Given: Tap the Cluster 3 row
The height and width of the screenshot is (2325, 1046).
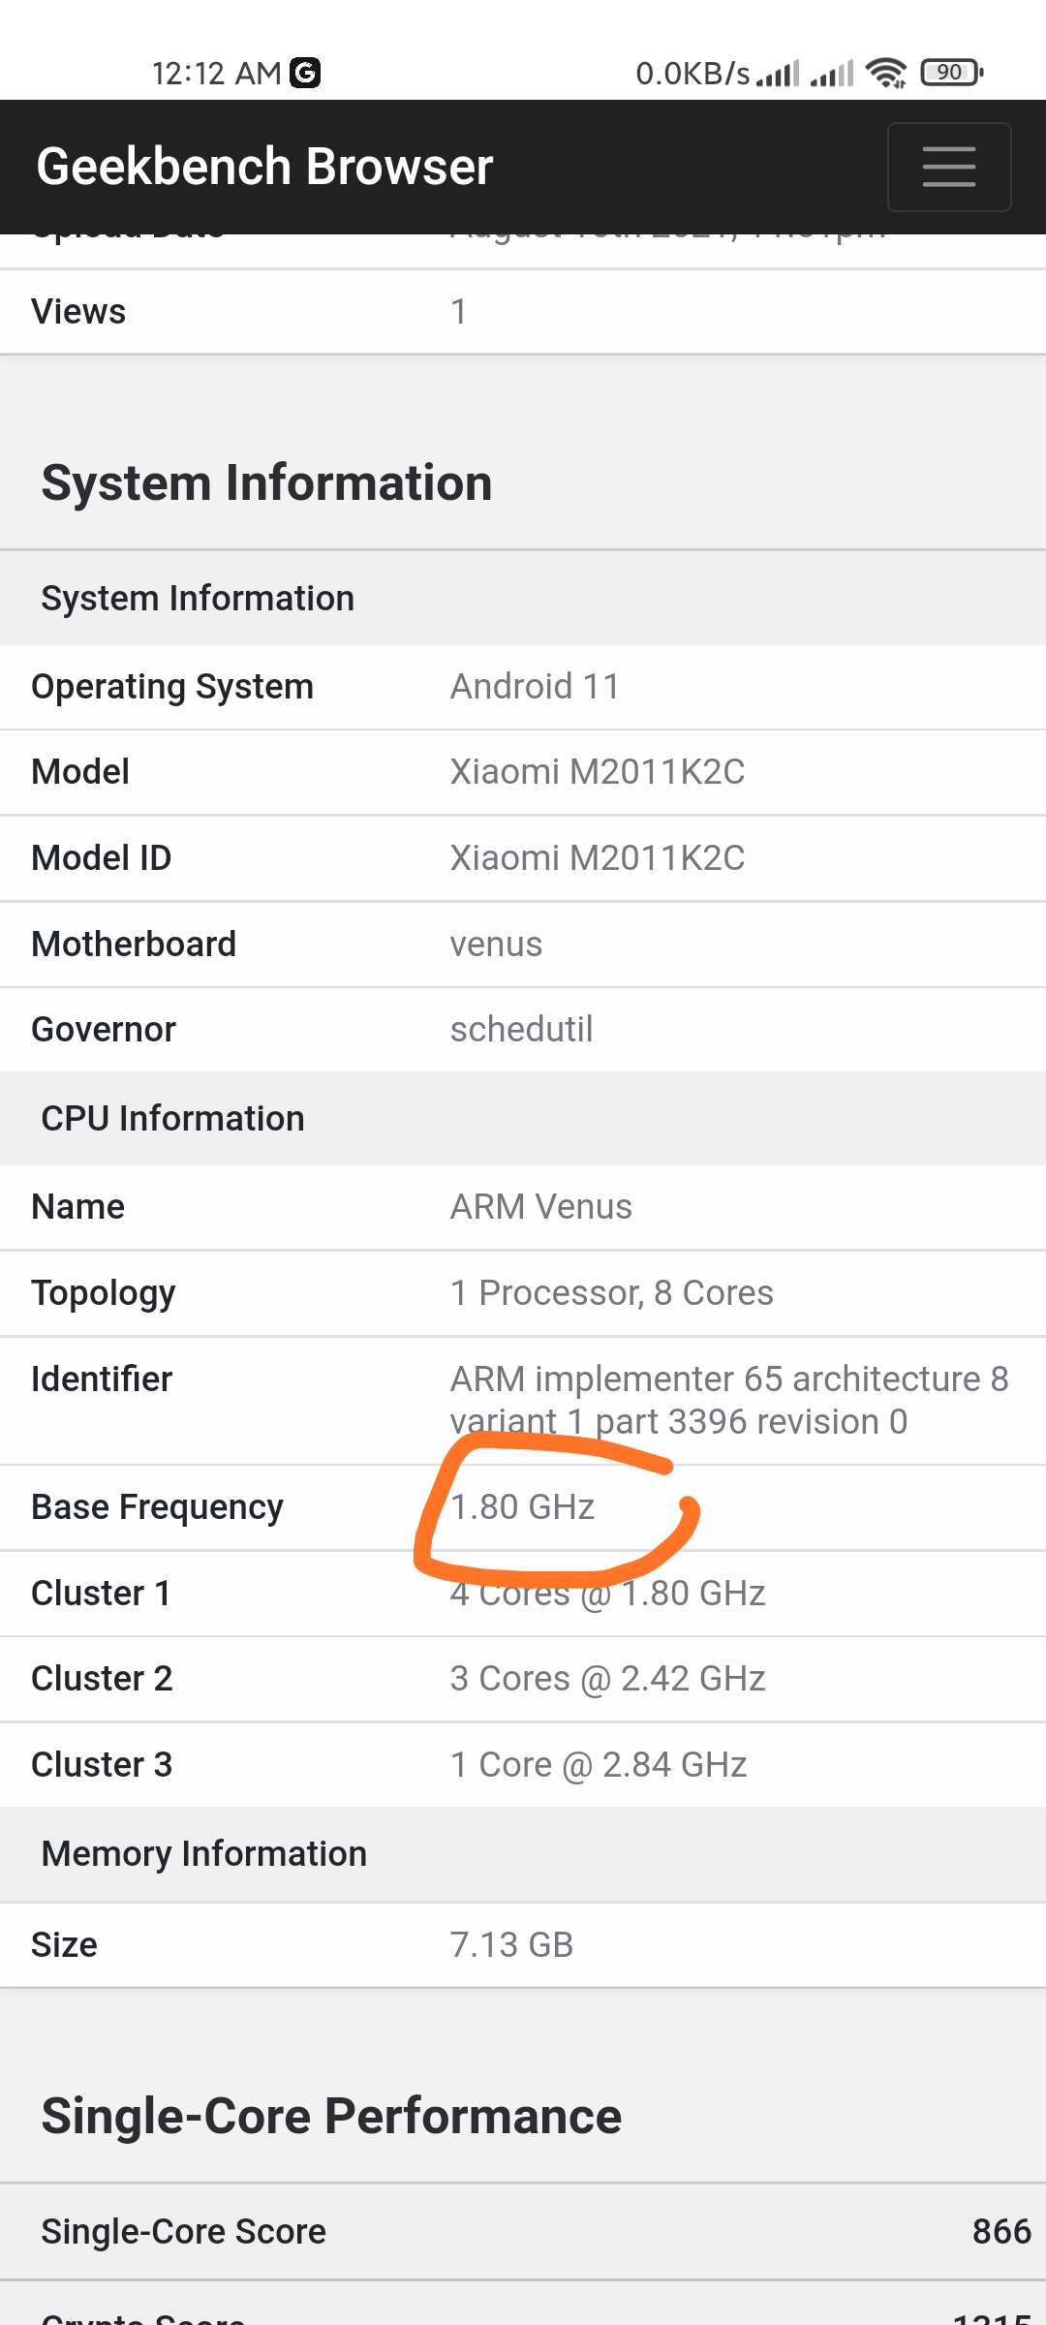Looking at the screenshot, I should [x=523, y=1765].
